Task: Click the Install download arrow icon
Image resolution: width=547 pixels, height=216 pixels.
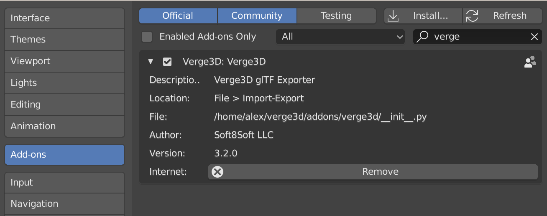Action: [393, 16]
